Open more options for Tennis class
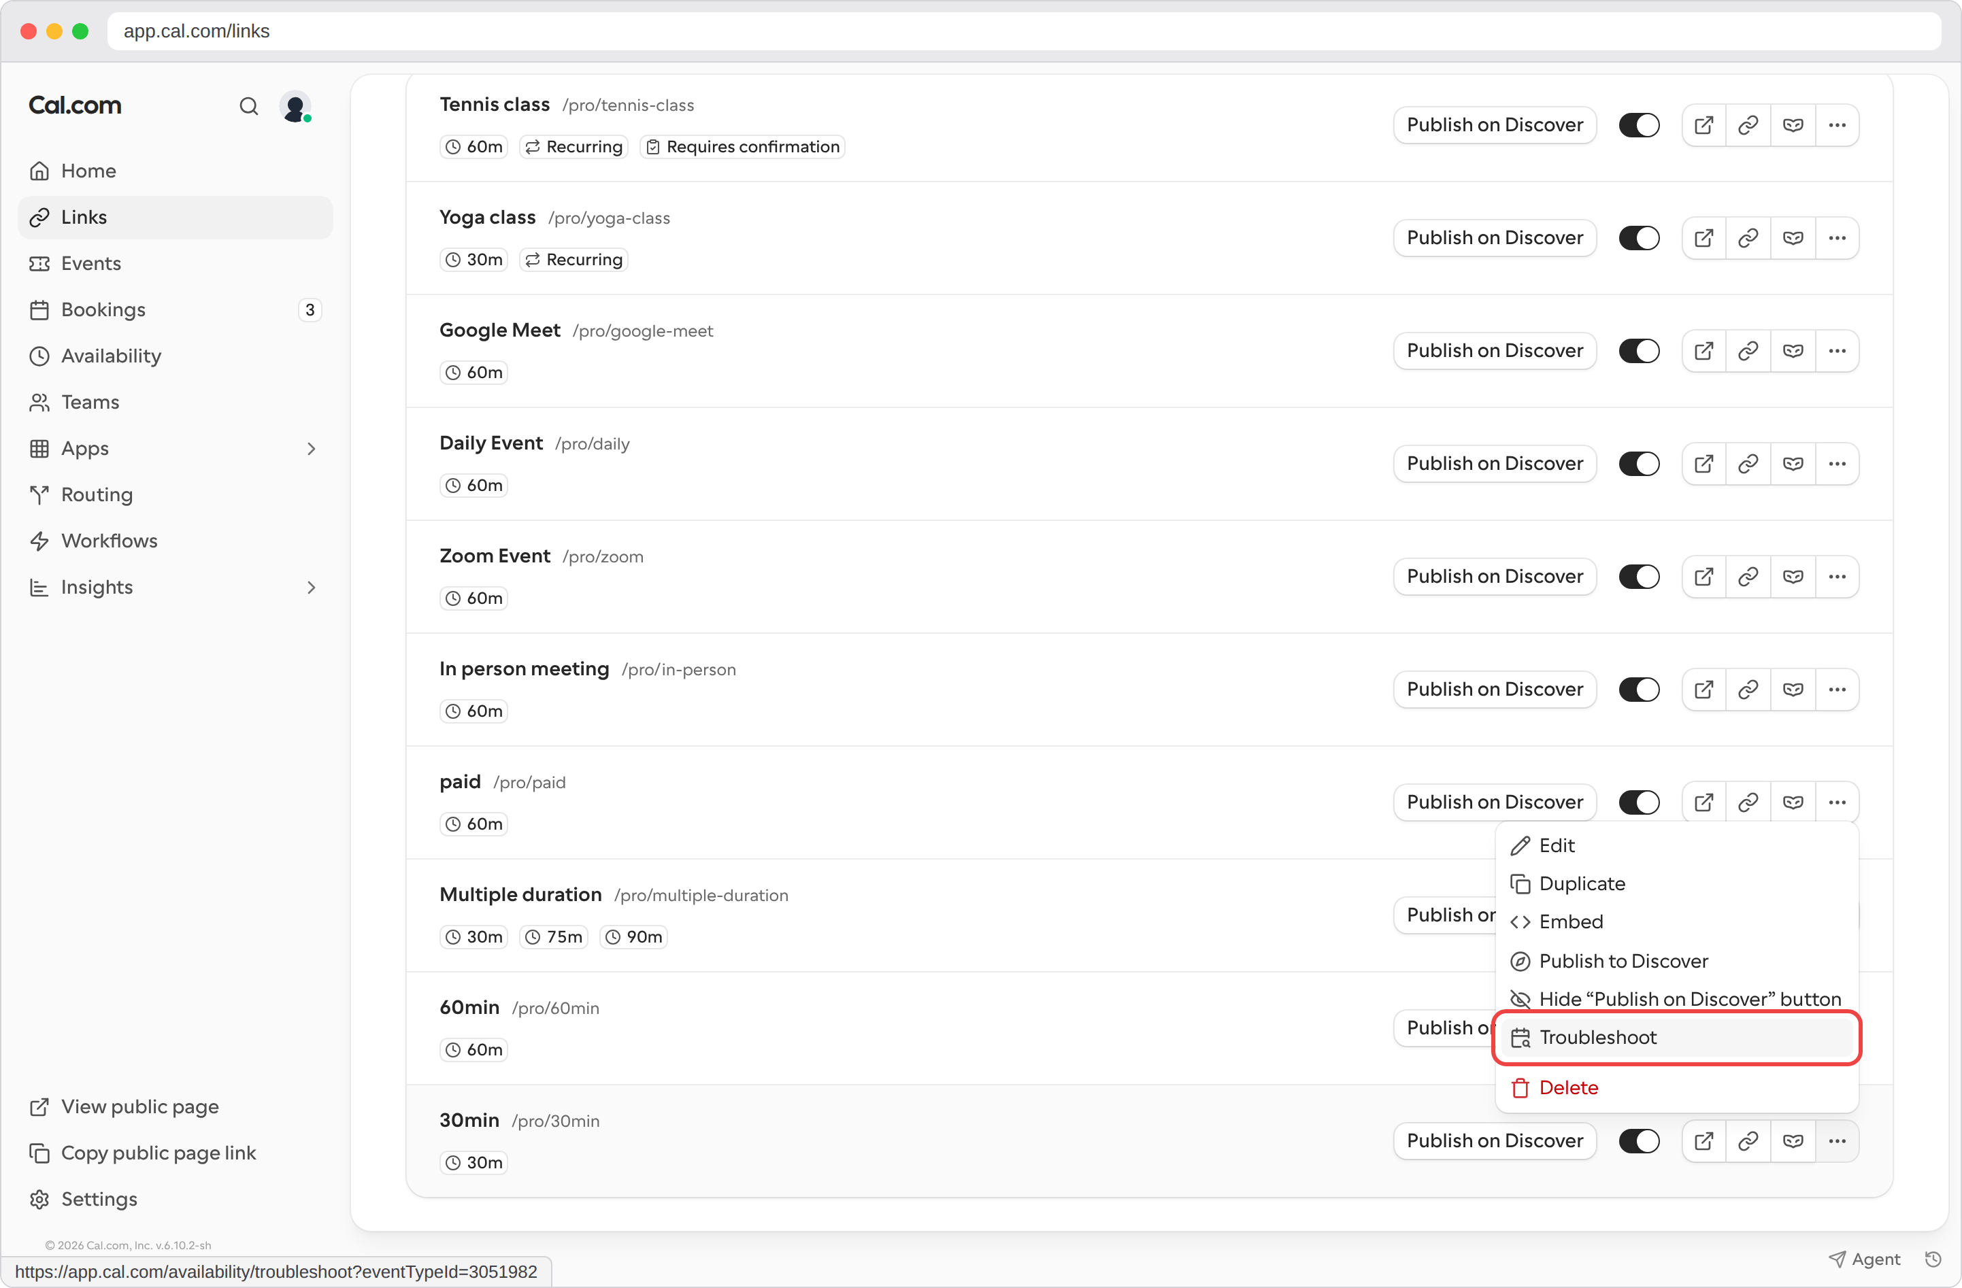 click(x=1838, y=125)
